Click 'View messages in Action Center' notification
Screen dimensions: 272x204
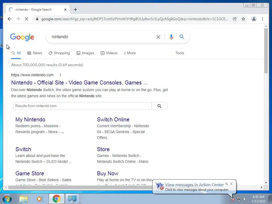(x=194, y=185)
